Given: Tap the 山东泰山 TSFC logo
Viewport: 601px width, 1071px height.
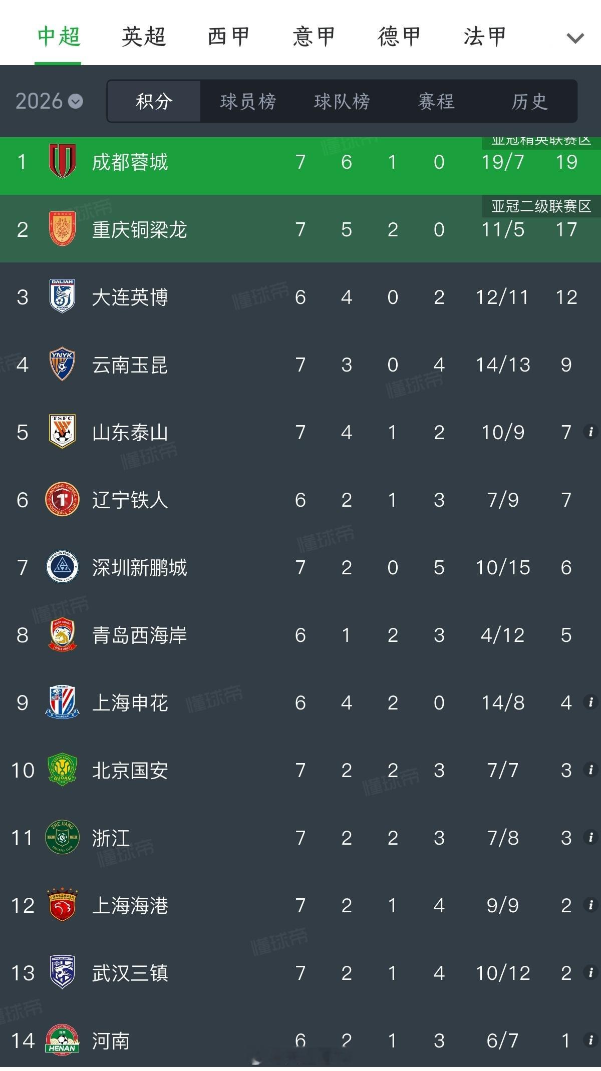Looking at the screenshot, I should pyautogui.click(x=62, y=432).
